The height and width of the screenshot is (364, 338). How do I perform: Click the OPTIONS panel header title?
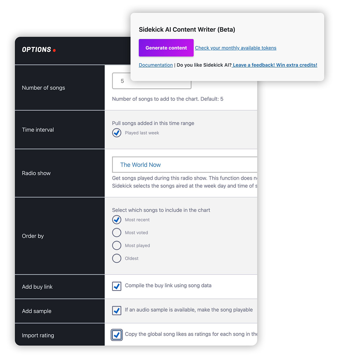[x=37, y=50]
